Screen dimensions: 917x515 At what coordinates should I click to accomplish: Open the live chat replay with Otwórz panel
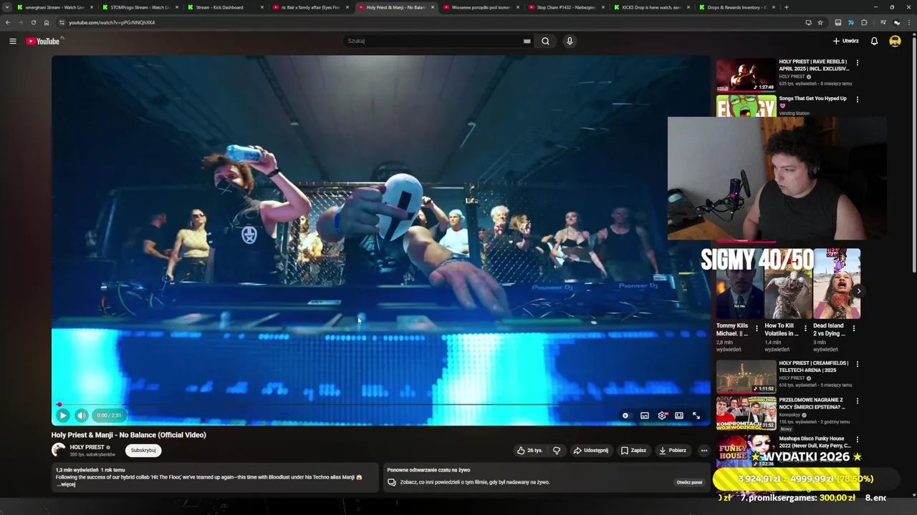[x=689, y=482]
